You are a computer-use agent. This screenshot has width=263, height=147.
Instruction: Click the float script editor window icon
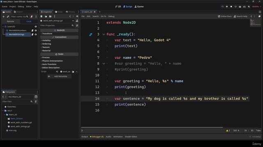[259, 16]
